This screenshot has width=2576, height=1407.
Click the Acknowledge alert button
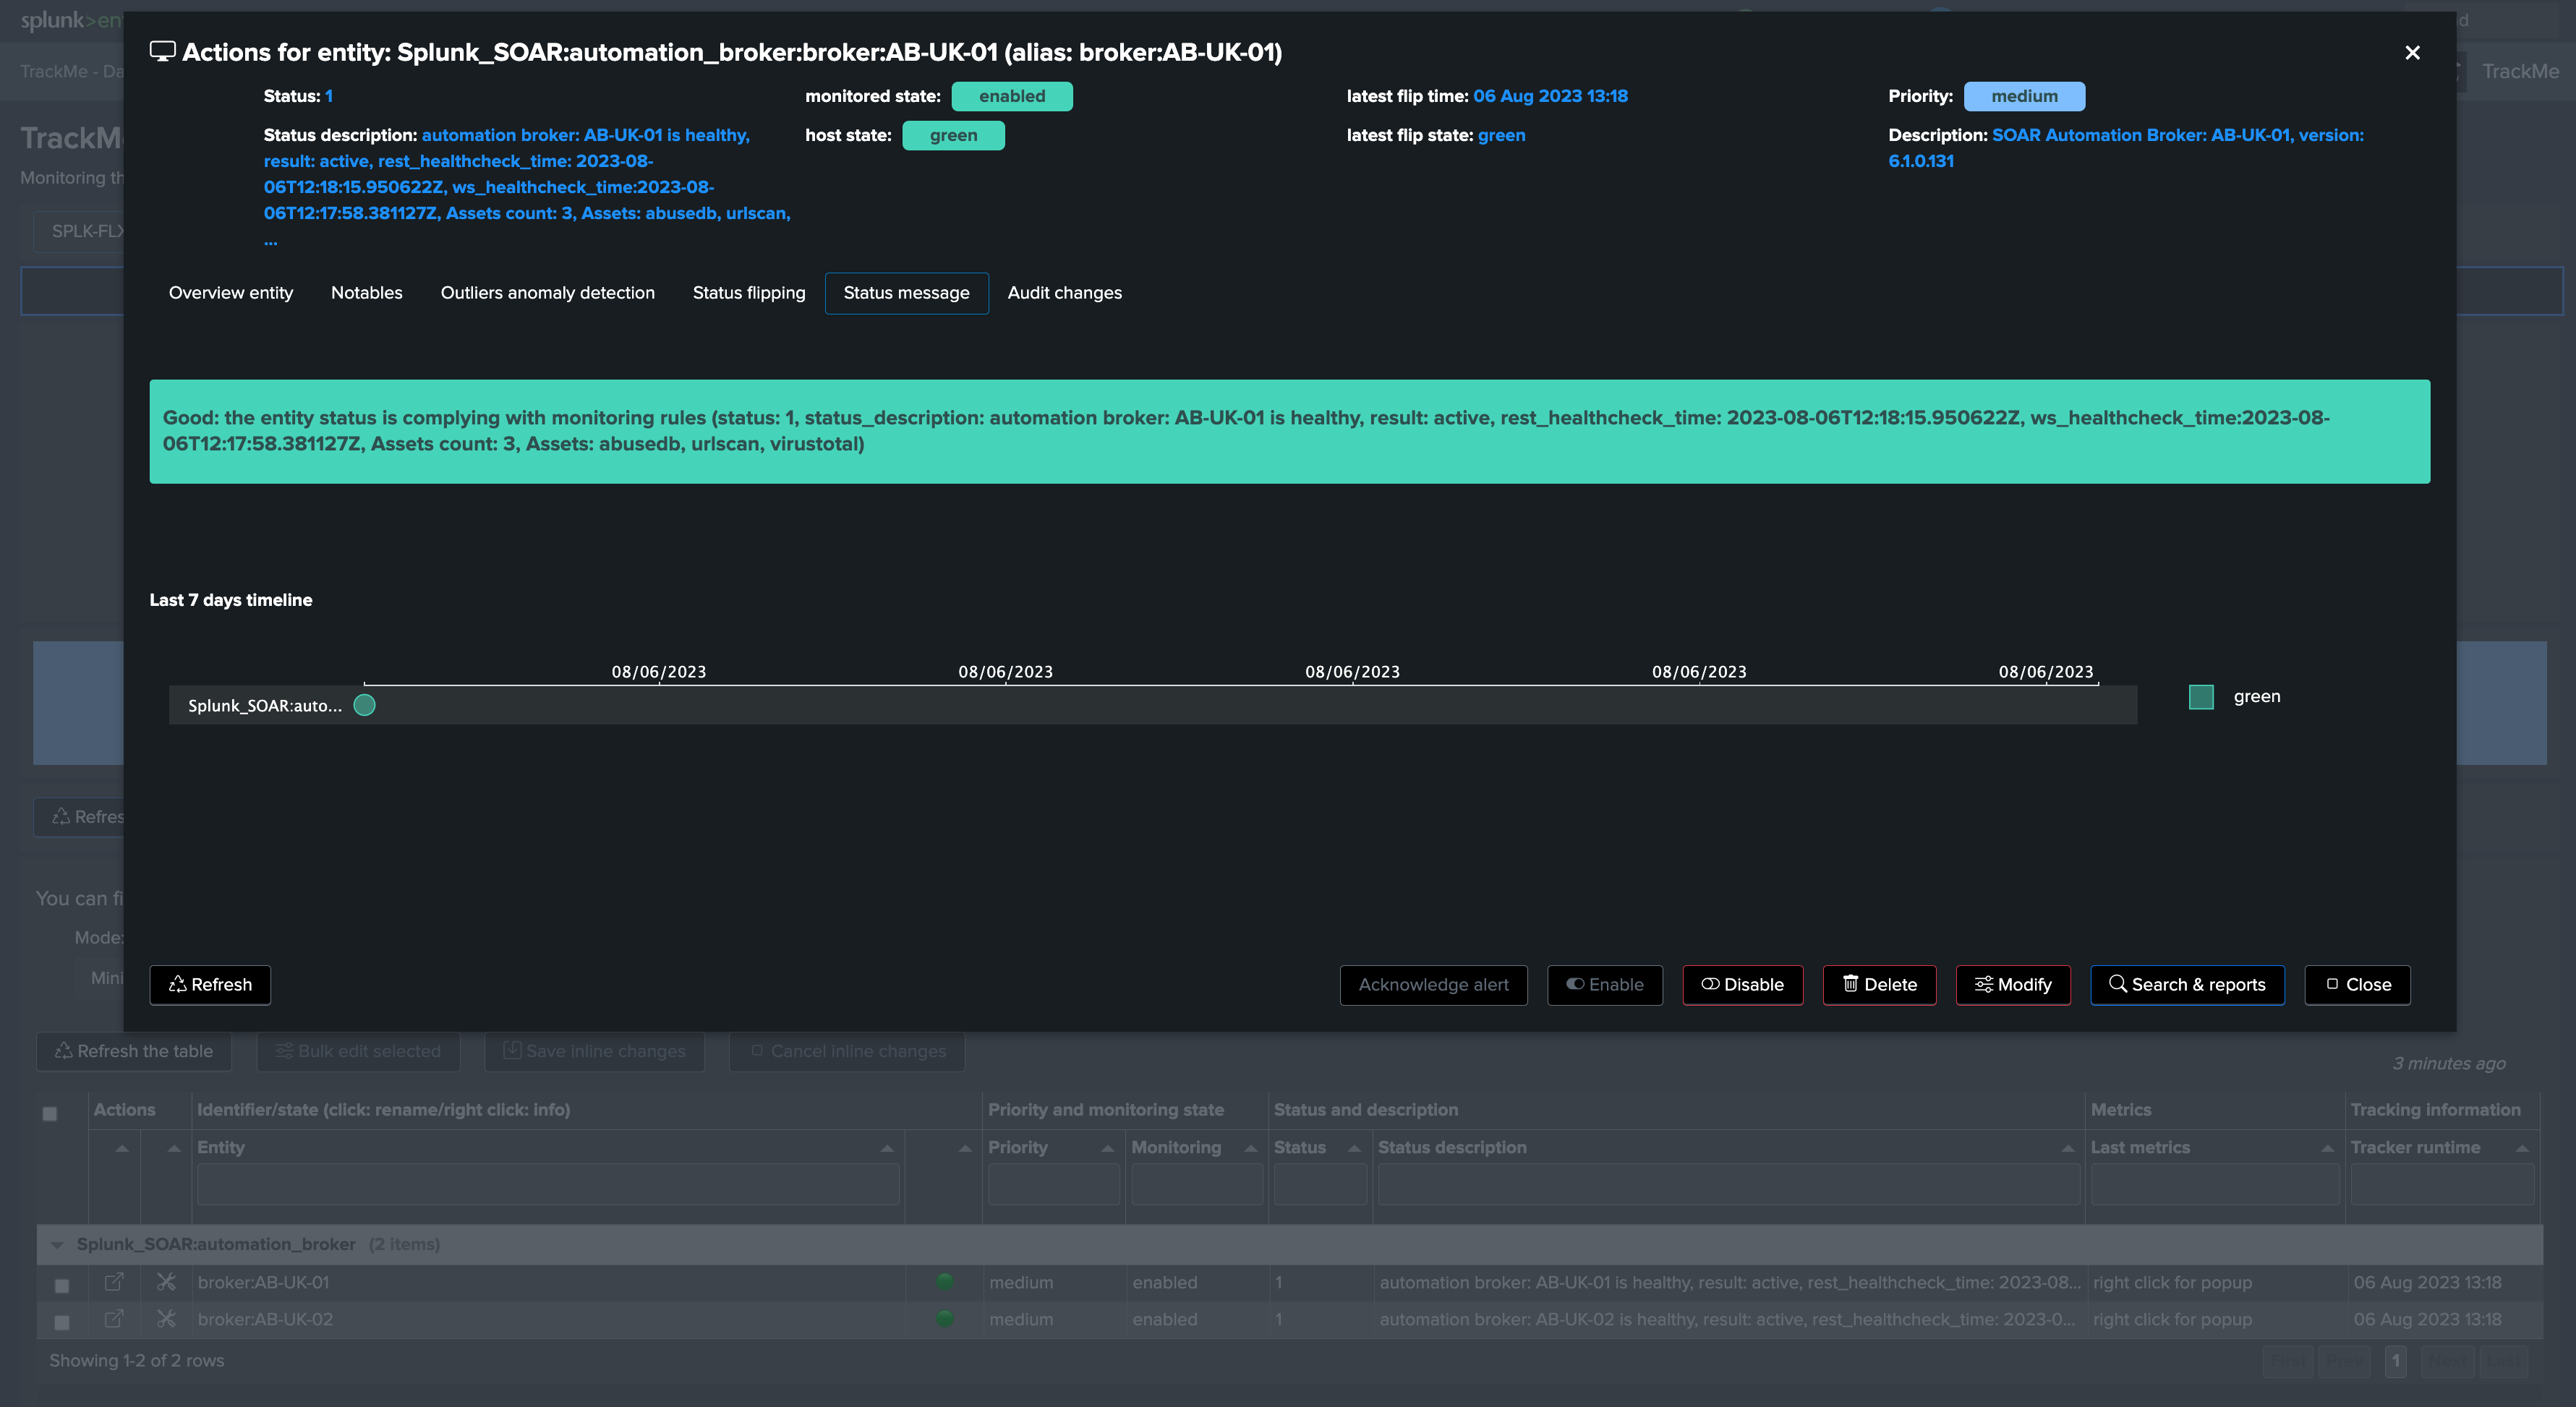click(x=1433, y=985)
